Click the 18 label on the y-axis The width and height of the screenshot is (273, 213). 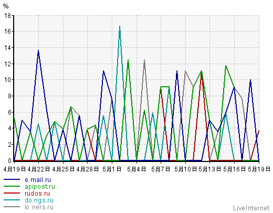pyautogui.click(x=7, y=16)
